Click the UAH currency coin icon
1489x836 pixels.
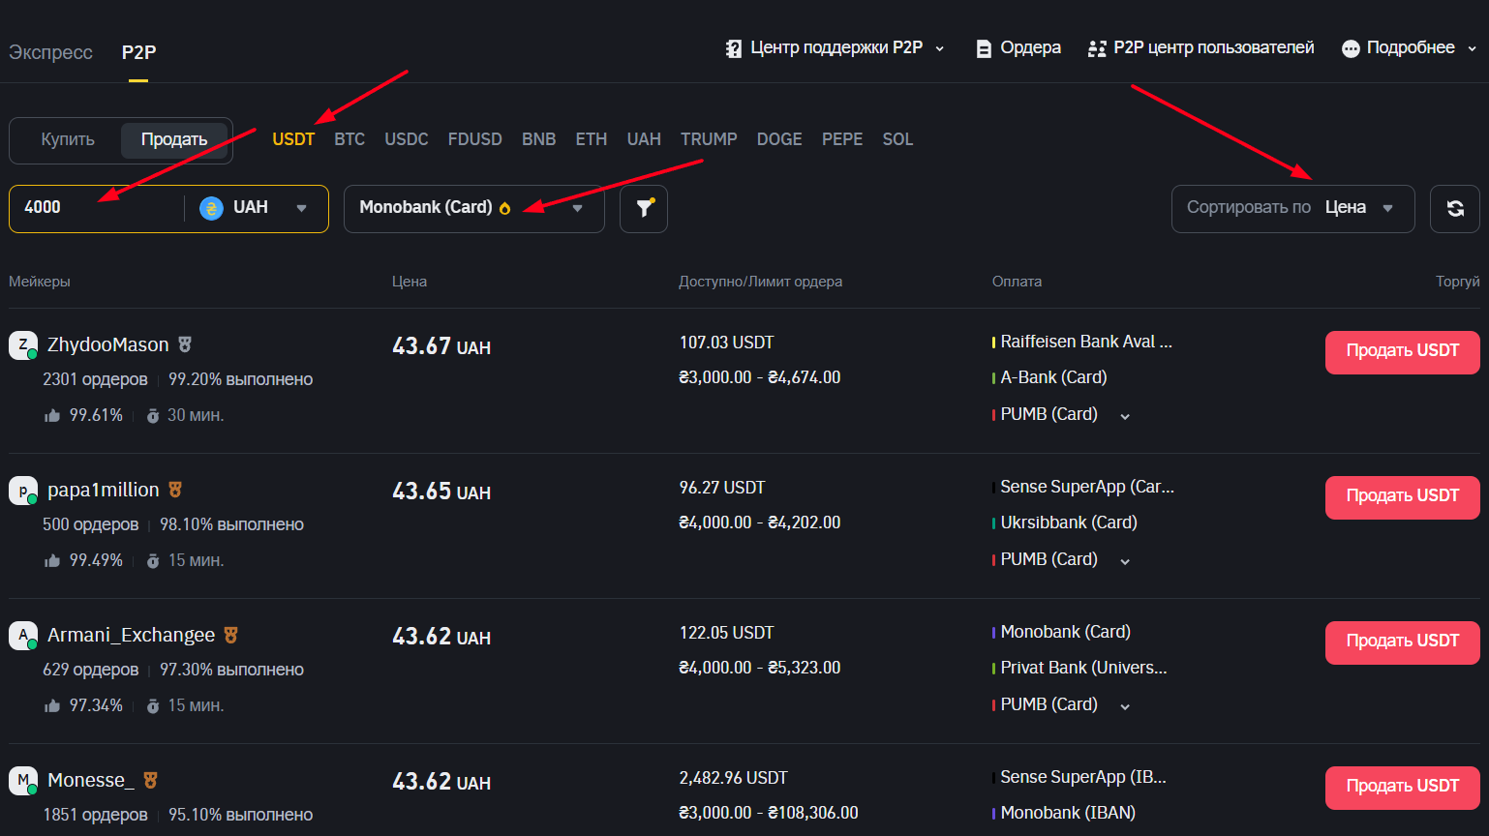[x=211, y=208]
